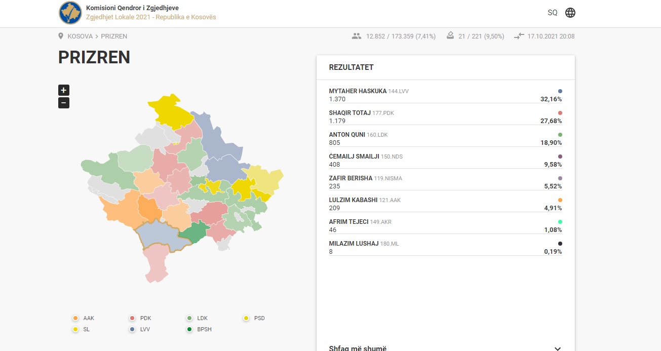Expand the Shfaq më shumë section
Image resolution: width=661 pixels, height=351 pixels.
tap(358, 348)
